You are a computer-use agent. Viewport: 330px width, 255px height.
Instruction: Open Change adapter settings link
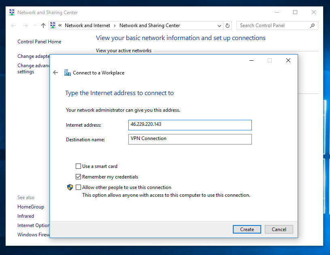pyautogui.click(x=34, y=56)
